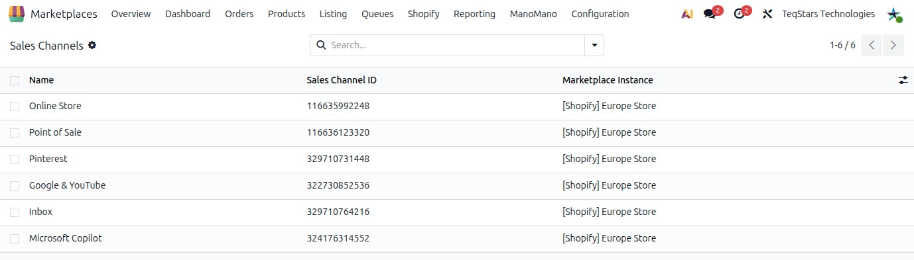Open the Orders menu
The height and width of the screenshot is (260, 914).
pos(239,14)
